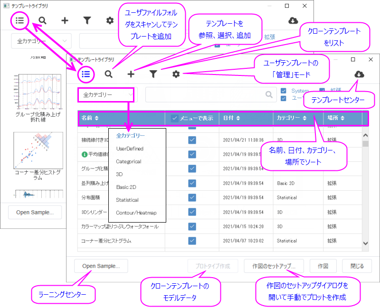Image resolution: width=380 pixels, height=308 pixels.
Task: Click the 閉じる button
Action: (357, 266)
